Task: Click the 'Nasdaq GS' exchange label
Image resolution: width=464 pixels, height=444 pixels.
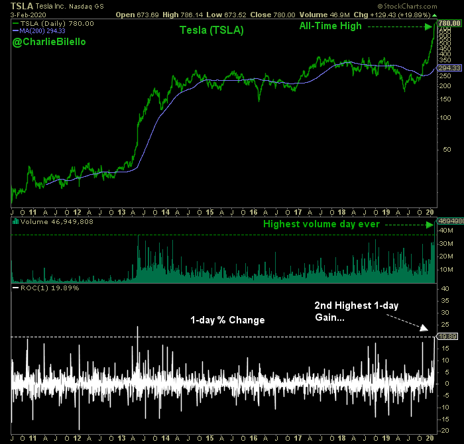Action: (86, 7)
